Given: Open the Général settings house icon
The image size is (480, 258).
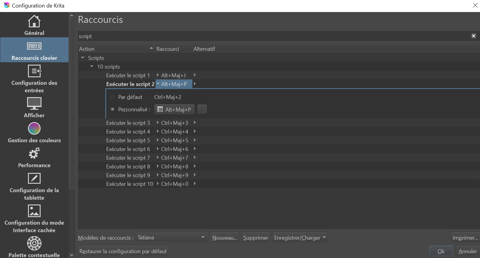Looking at the screenshot, I should tap(34, 21).
